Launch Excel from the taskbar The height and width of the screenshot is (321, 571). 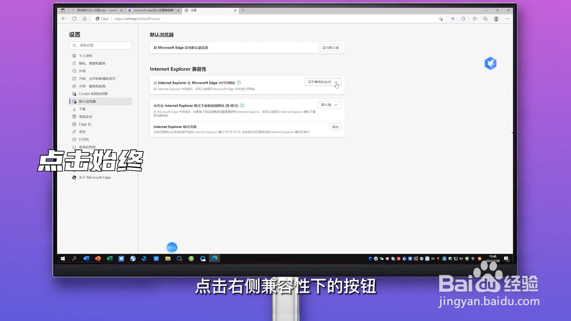(x=110, y=259)
